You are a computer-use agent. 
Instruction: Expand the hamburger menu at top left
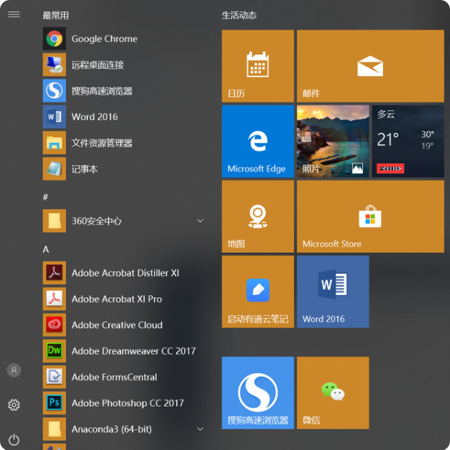coord(14,14)
